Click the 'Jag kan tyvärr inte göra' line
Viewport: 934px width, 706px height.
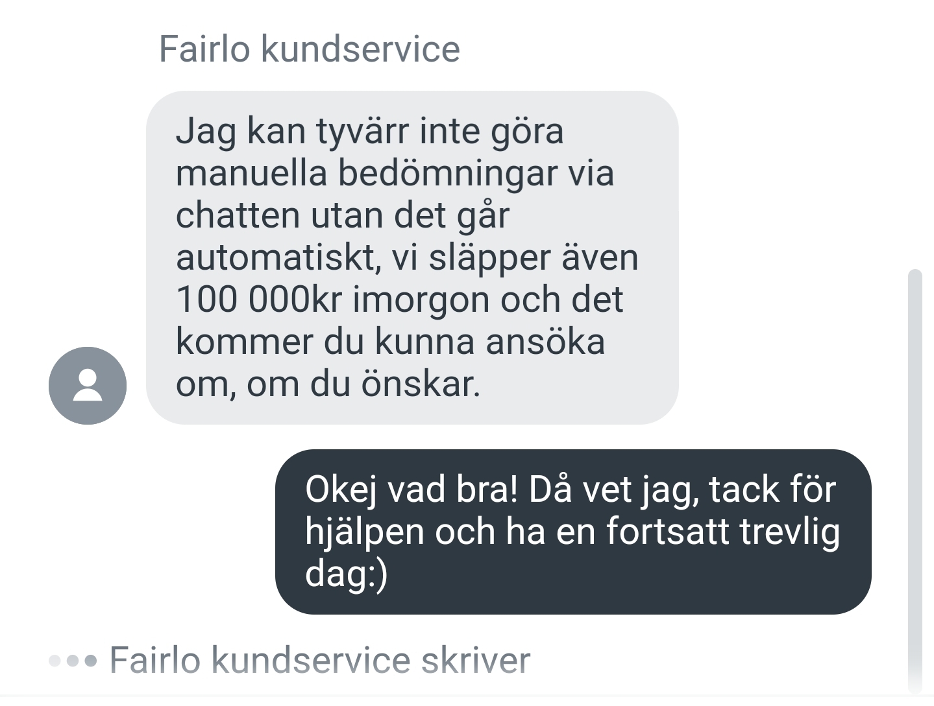tap(369, 131)
